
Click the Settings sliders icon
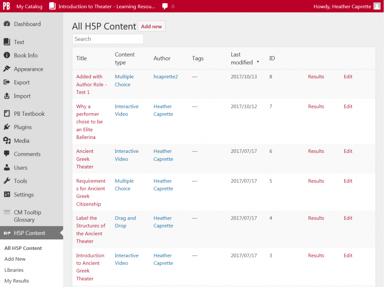(7, 194)
